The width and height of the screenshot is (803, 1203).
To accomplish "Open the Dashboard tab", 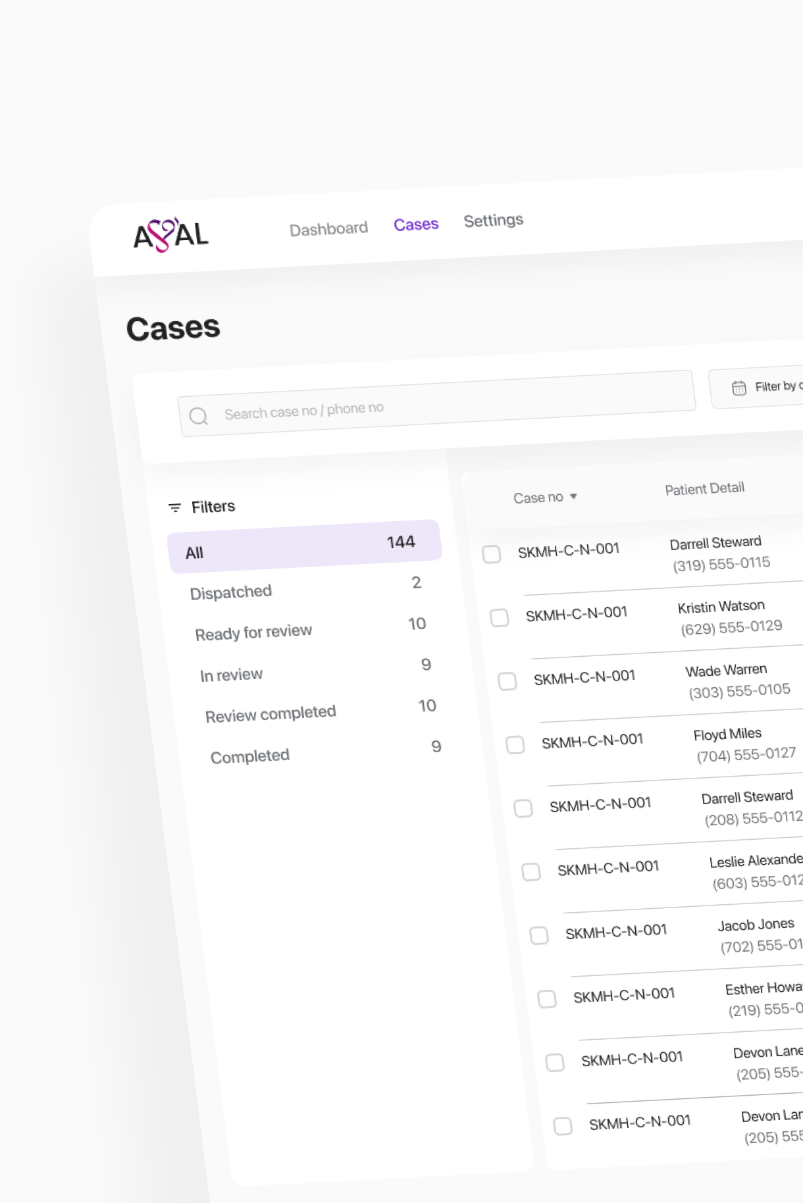I will pyautogui.click(x=328, y=229).
